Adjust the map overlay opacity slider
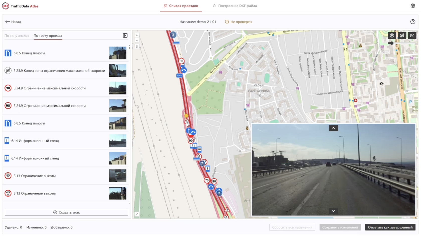 pyautogui.click(x=402, y=43)
